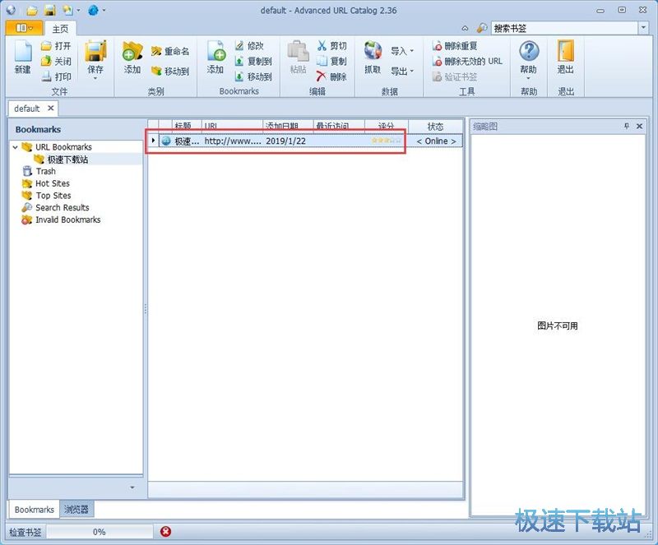
Task: Switch to 浏览器 browser tab
Action: click(x=76, y=510)
